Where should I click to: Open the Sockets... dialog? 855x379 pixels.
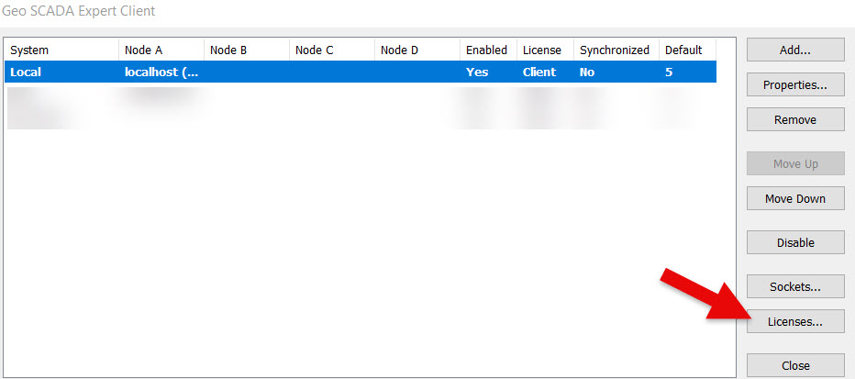click(795, 287)
